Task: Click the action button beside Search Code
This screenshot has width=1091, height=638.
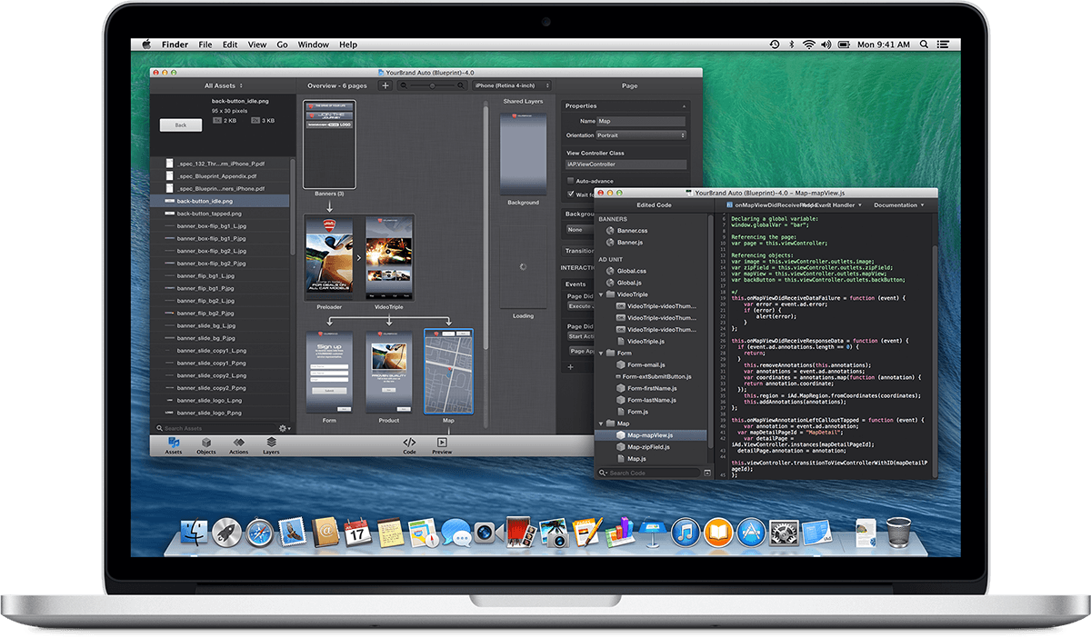Action: tap(707, 473)
